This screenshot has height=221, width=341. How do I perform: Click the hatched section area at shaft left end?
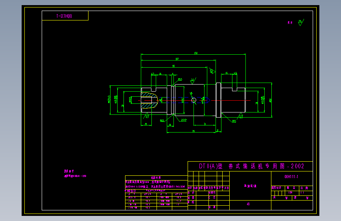point(149,100)
